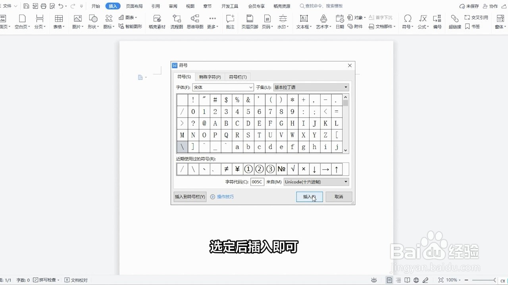Insert an equation using the 公式 icon
Image resolution: width=508 pixels, height=285 pixels.
click(x=422, y=21)
